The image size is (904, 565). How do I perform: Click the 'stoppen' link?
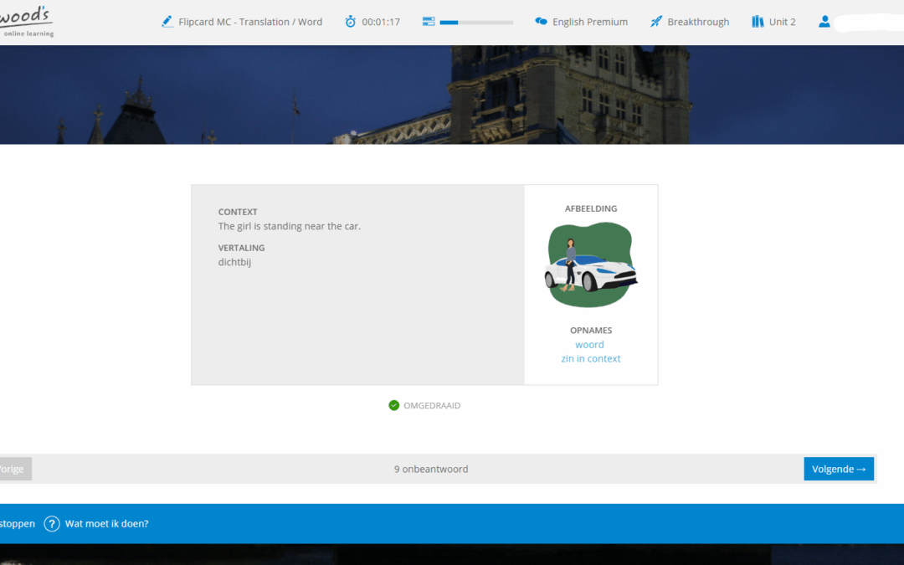18,523
